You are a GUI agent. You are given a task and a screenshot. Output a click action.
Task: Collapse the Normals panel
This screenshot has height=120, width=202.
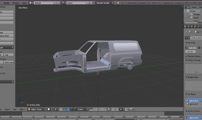point(192,43)
